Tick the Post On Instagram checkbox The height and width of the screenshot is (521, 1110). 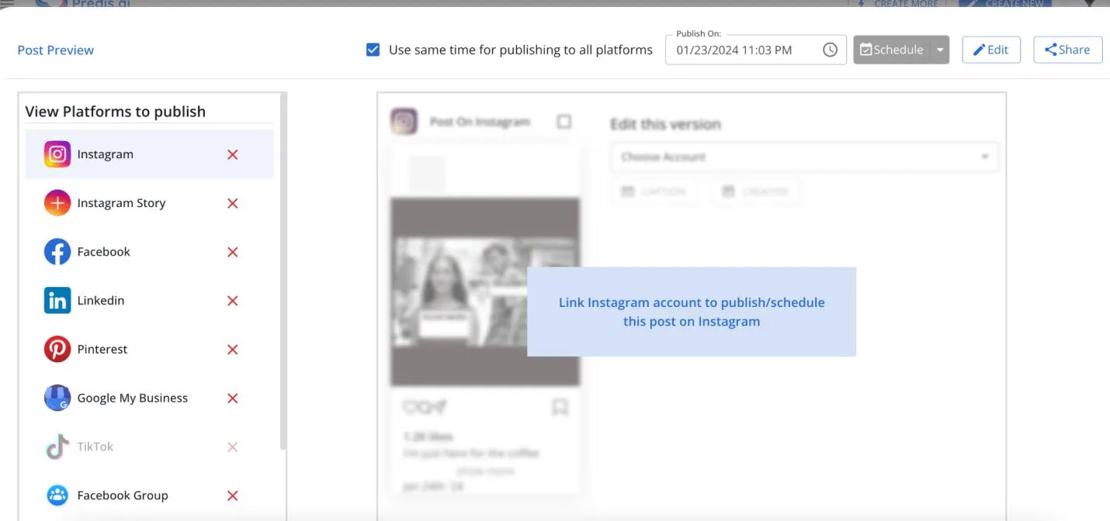coord(564,122)
